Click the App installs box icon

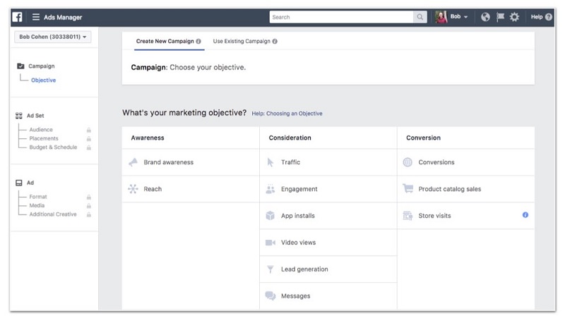pos(270,216)
